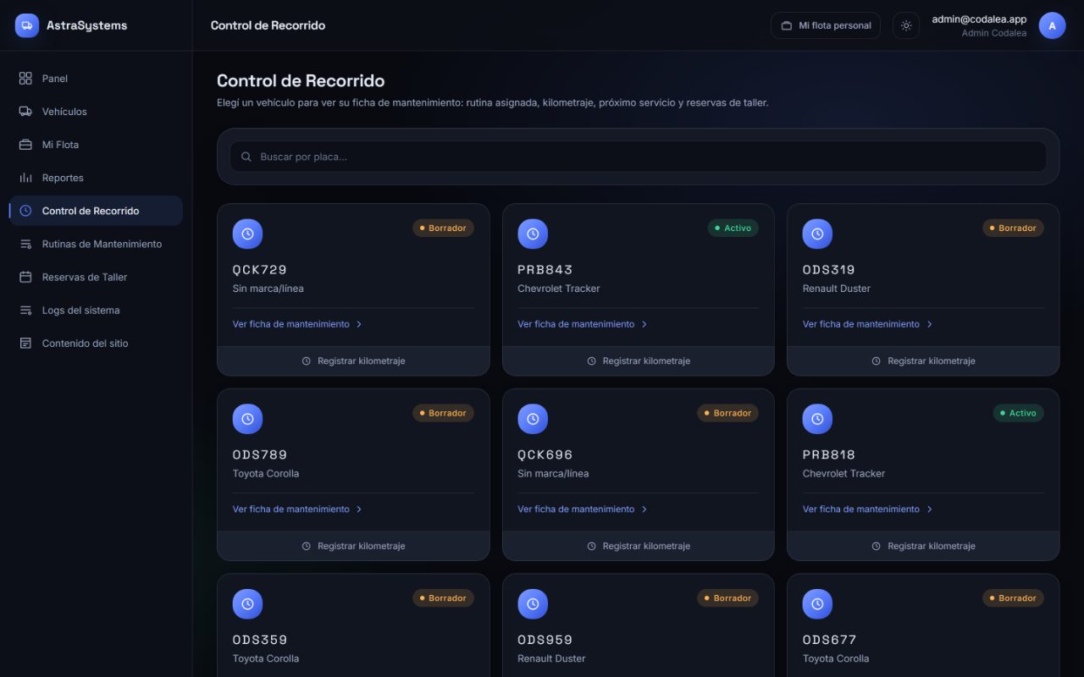Click the clock icon on ODS677 card

[817, 604]
